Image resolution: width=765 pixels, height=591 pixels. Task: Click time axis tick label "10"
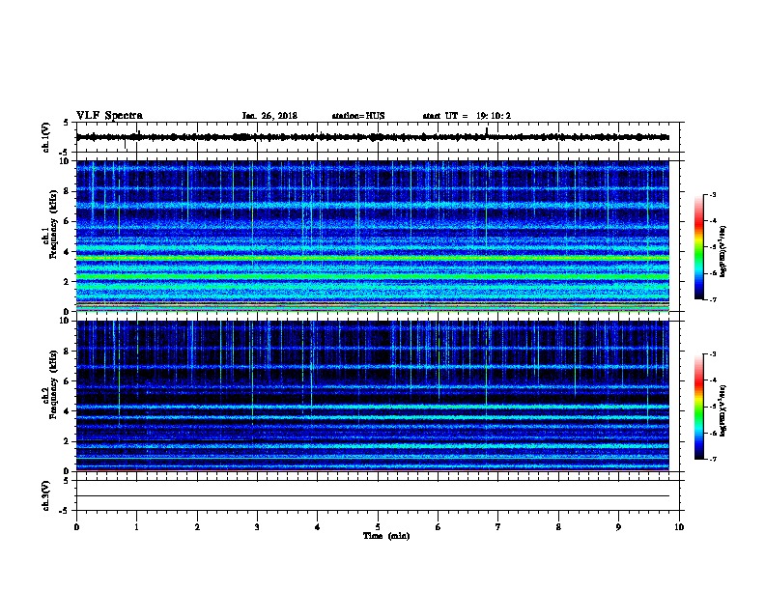click(x=679, y=527)
